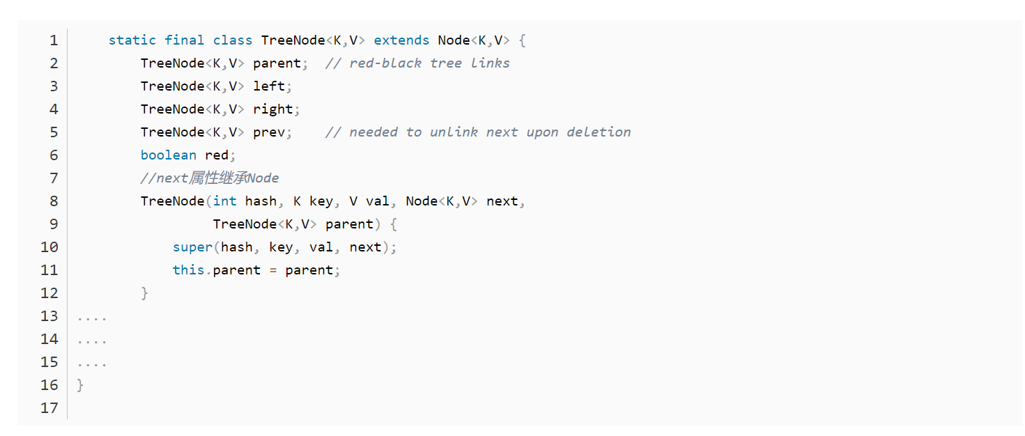Click the "left" field name
Viewport: 1025px width, 436px height.
(x=269, y=86)
